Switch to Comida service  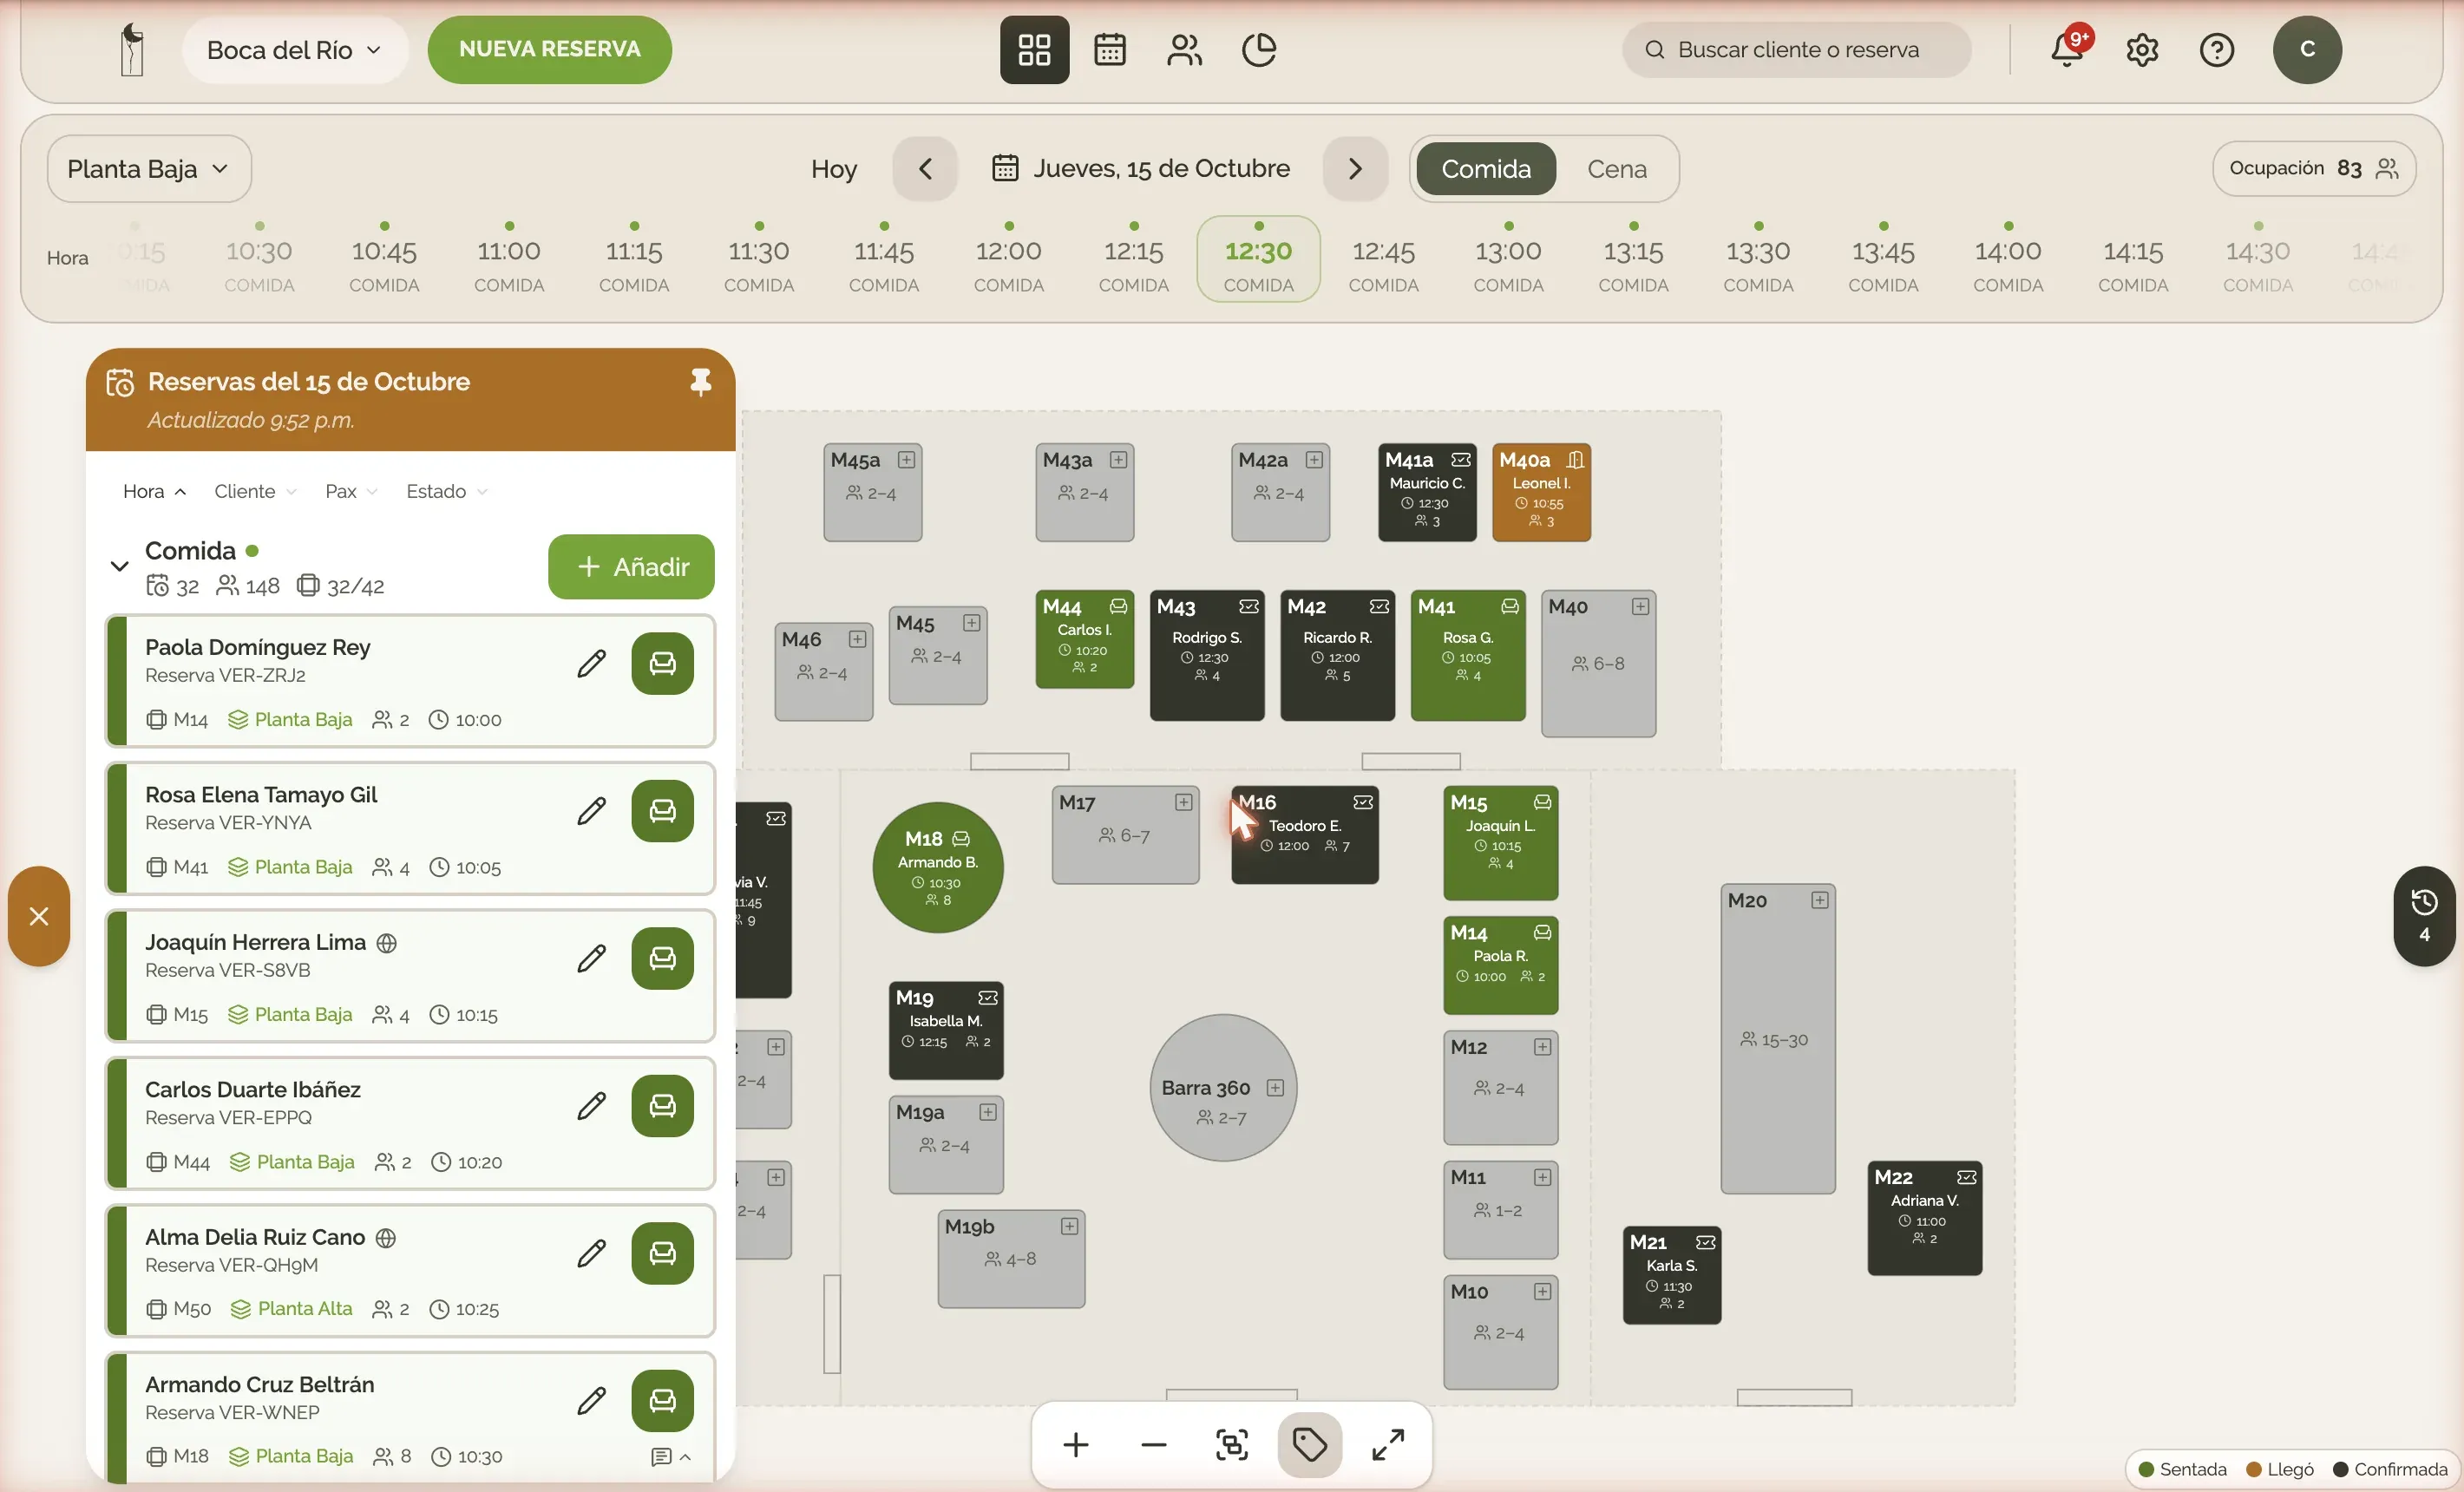[1486, 169]
